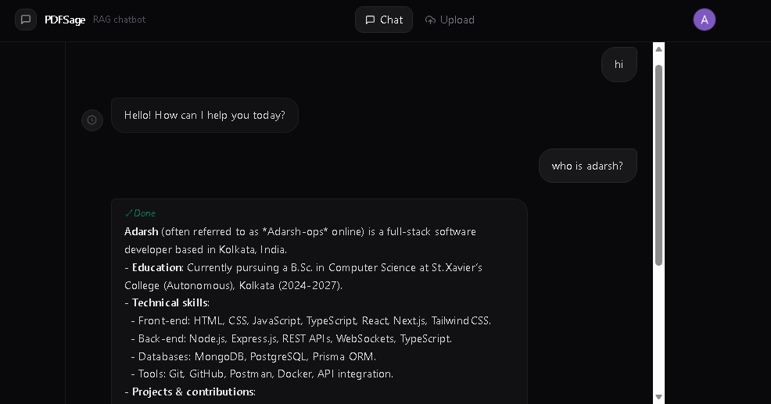Open the Upload tab
771x404 pixels.
tap(450, 20)
